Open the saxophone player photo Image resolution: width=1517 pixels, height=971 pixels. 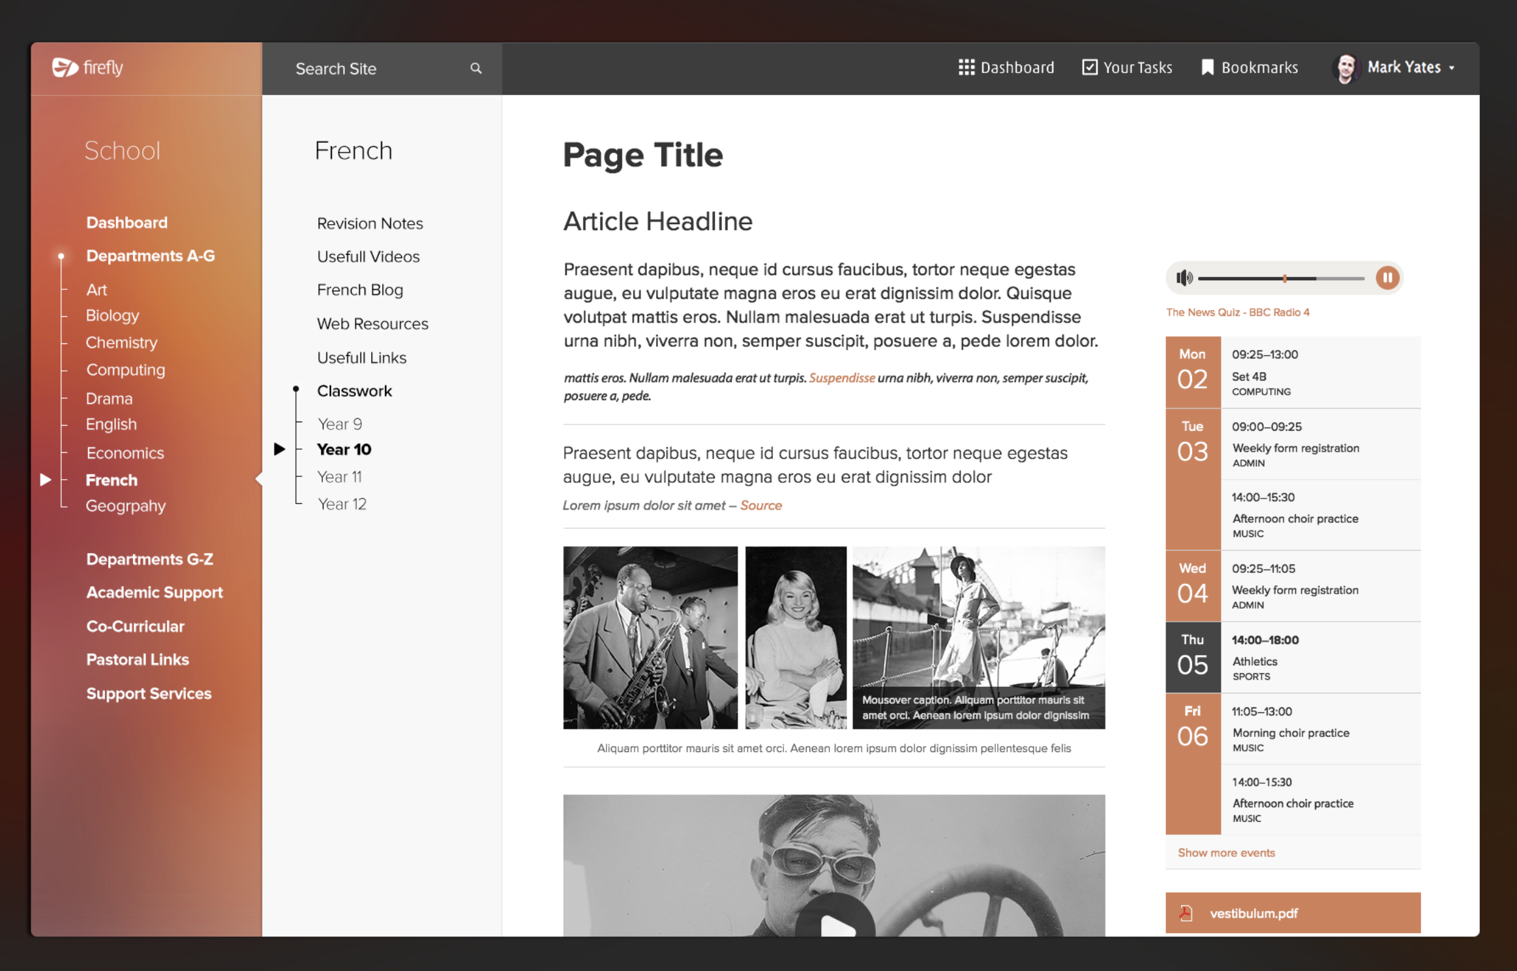point(650,637)
